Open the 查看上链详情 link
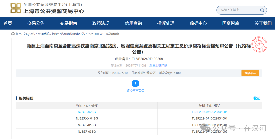Image resolution: width=275 pixels, height=139 pixels. tap(158, 66)
